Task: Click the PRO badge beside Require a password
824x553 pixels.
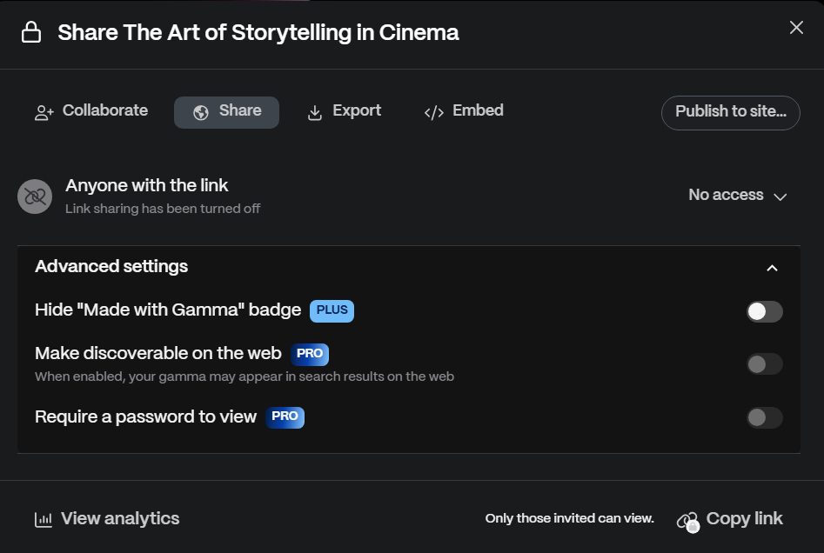Action: (285, 417)
